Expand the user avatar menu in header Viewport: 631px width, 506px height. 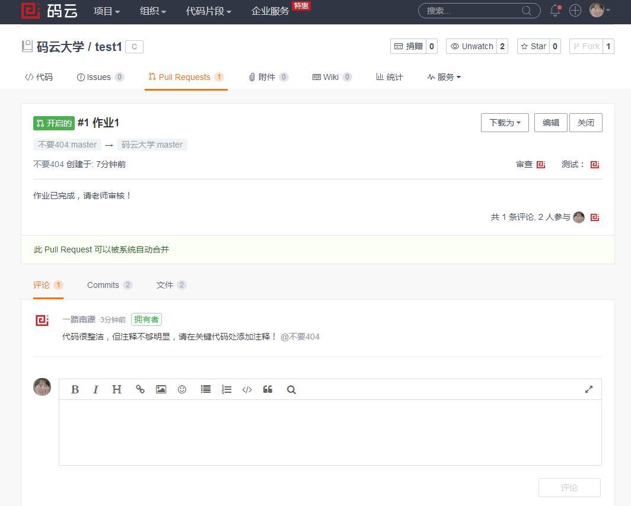(x=600, y=10)
